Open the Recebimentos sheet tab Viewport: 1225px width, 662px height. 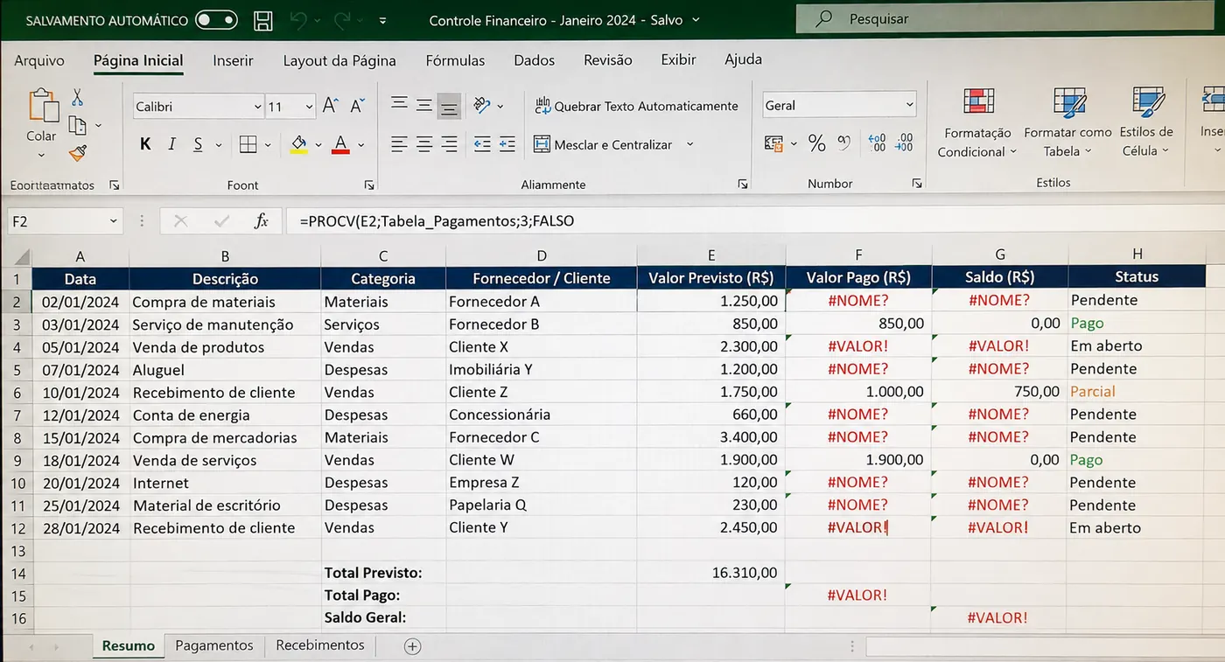[320, 645]
